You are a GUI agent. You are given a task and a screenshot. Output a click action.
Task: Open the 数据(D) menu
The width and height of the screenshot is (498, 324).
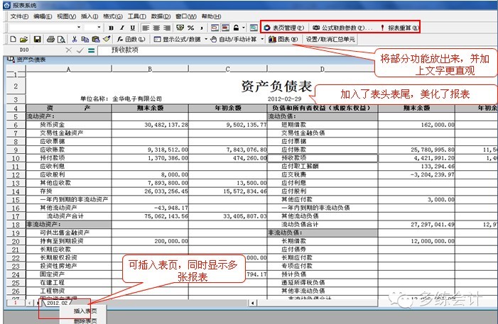click(x=161, y=16)
